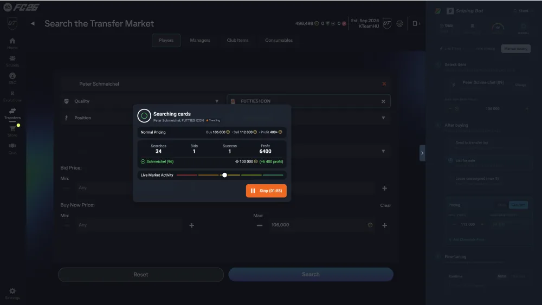Click Change next to Peter Schmeichel (89)
This screenshot has height=305, width=542.
[x=520, y=85]
